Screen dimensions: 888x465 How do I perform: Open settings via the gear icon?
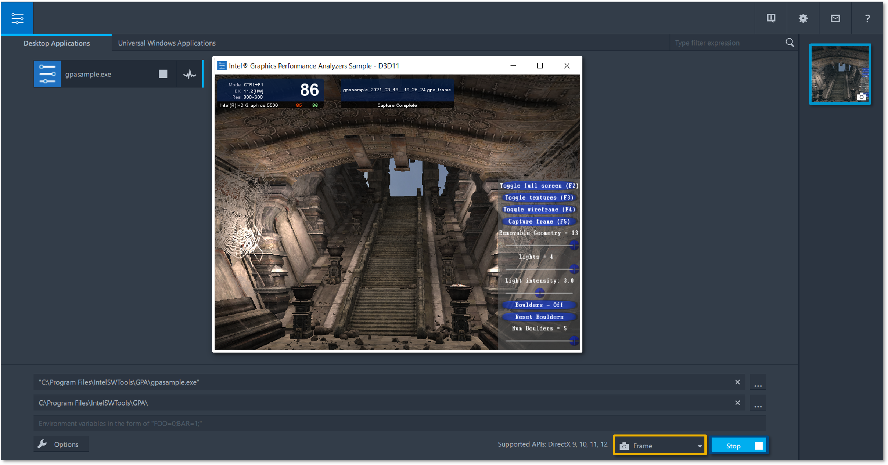803,18
